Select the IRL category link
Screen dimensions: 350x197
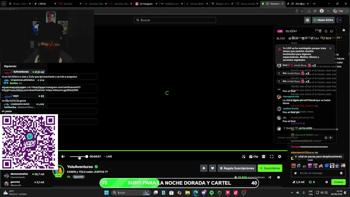69,177
